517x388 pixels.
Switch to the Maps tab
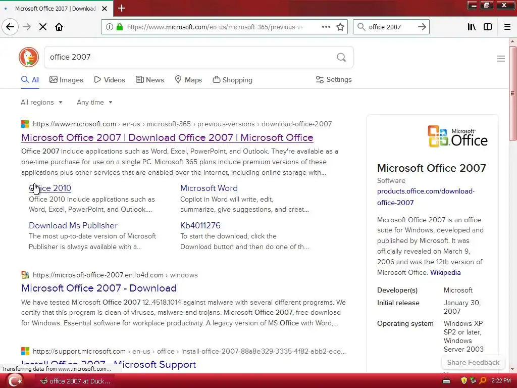coord(188,80)
